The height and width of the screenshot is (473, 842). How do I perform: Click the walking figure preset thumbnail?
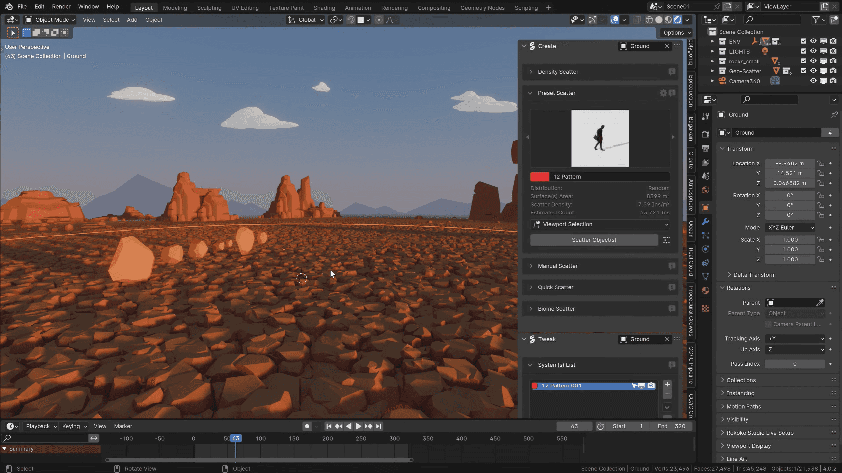[600, 138]
